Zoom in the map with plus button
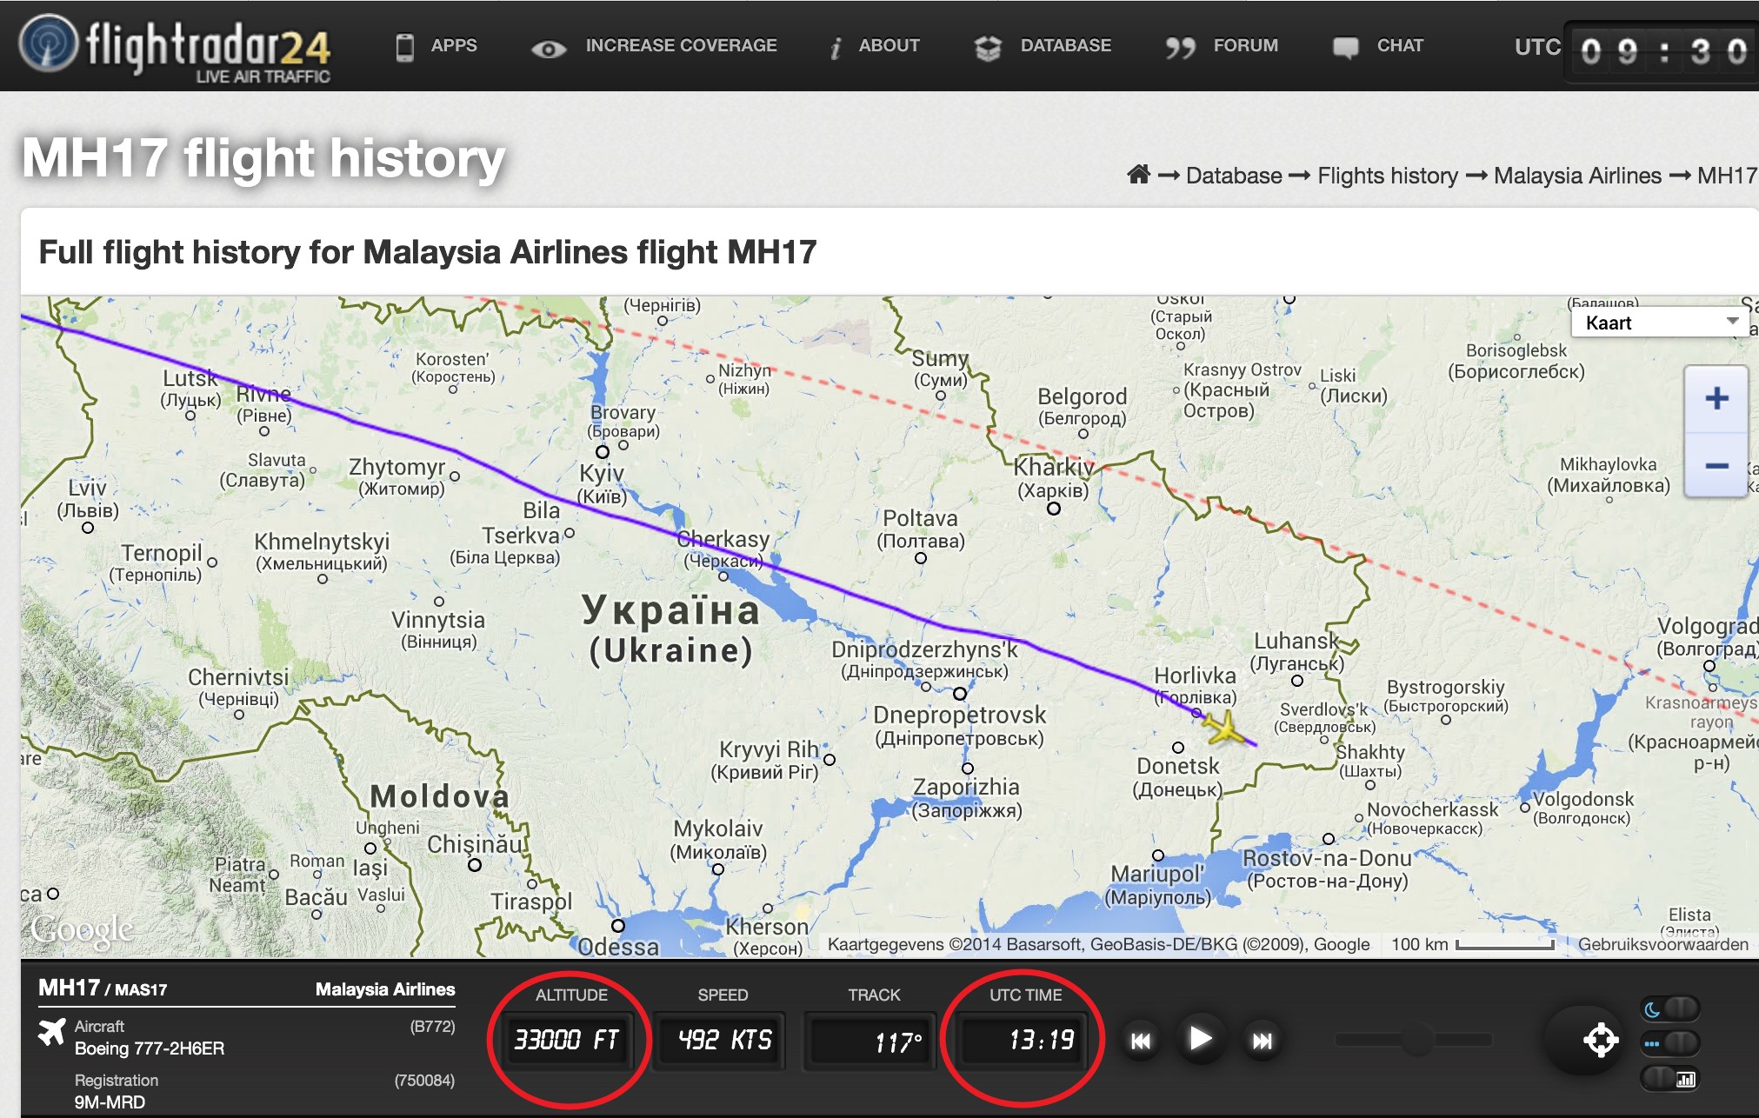1759x1118 pixels. click(1716, 398)
